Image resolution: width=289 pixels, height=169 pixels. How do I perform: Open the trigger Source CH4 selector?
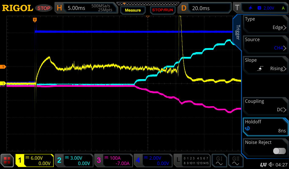click(x=265, y=44)
